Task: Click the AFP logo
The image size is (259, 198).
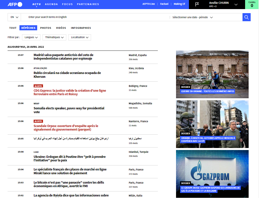Action: 15,4
